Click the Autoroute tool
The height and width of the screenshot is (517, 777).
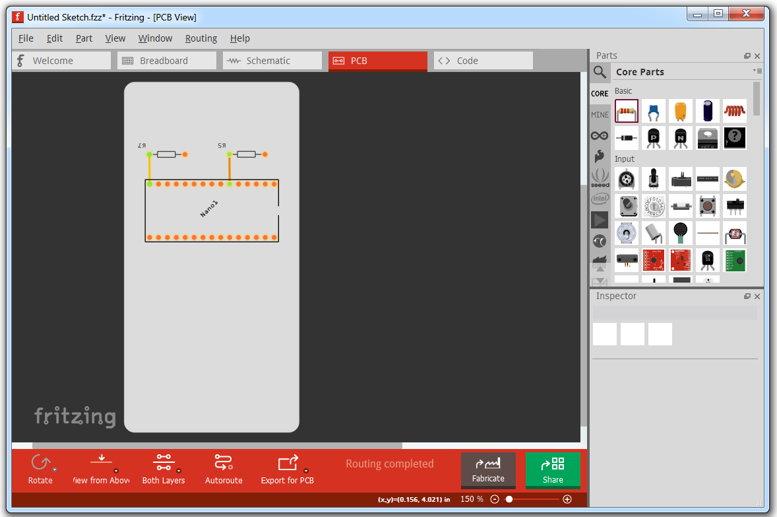pos(224,469)
